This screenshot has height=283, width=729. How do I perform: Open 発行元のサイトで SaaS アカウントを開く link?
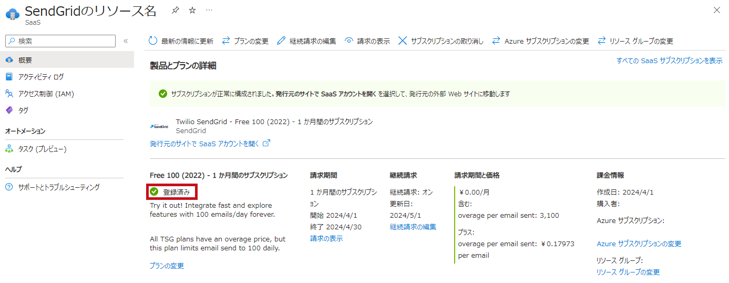coord(204,144)
